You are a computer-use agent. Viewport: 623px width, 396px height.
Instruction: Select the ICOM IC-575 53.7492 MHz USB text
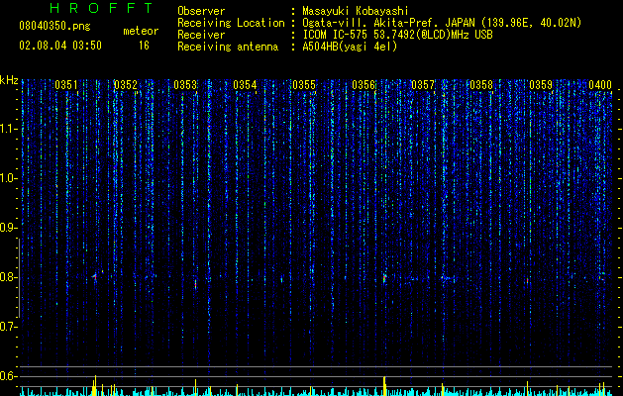(397, 35)
